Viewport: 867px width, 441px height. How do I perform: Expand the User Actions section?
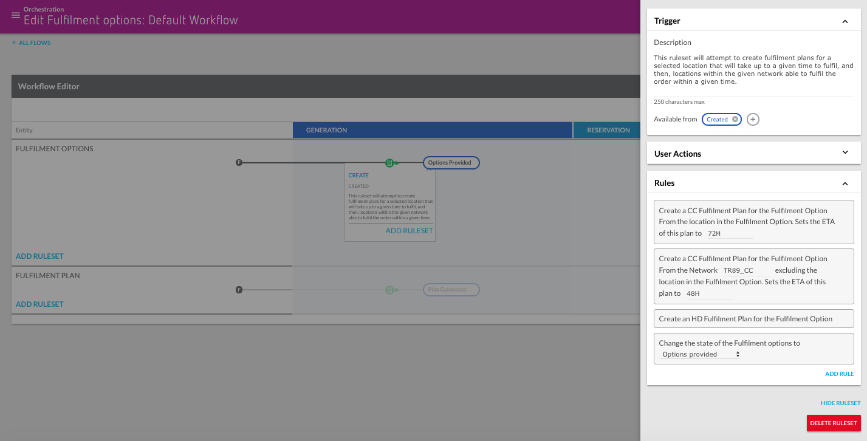click(845, 153)
